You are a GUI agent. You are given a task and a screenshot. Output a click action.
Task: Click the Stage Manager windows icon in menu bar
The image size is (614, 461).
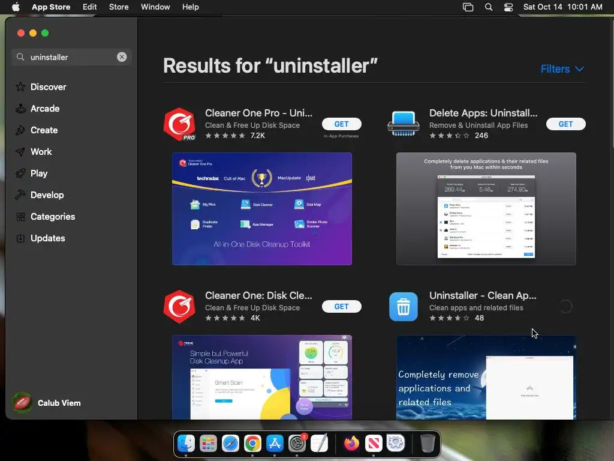coord(468,7)
